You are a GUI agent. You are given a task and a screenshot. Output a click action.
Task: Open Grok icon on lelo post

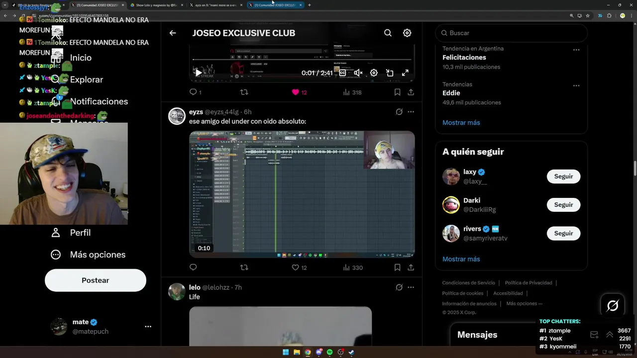399,287
